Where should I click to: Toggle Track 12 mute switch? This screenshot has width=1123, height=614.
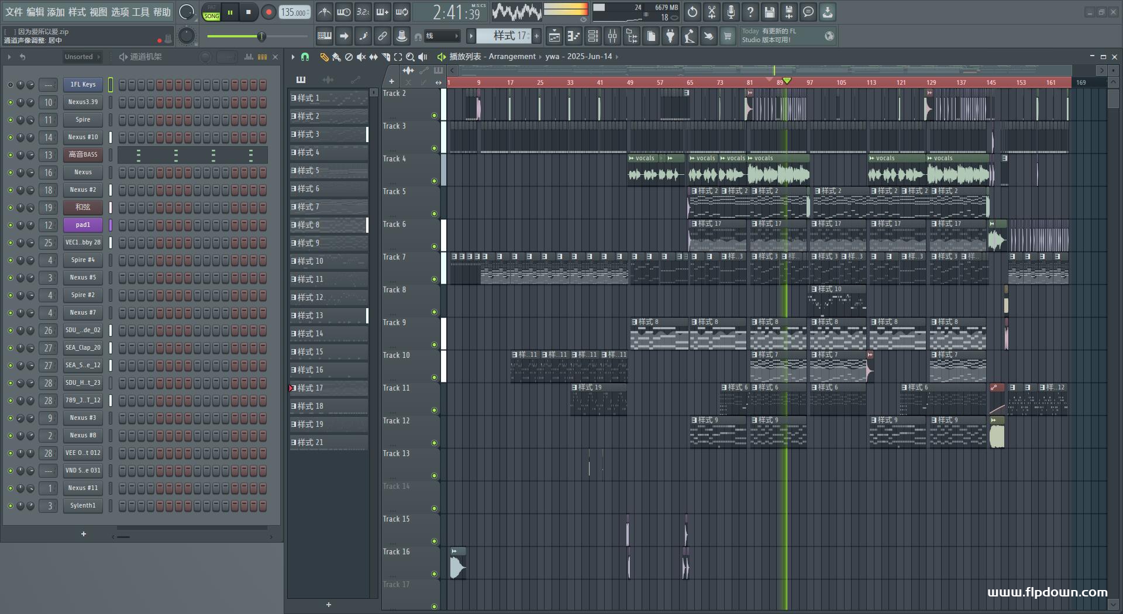(x=434, y=443)
